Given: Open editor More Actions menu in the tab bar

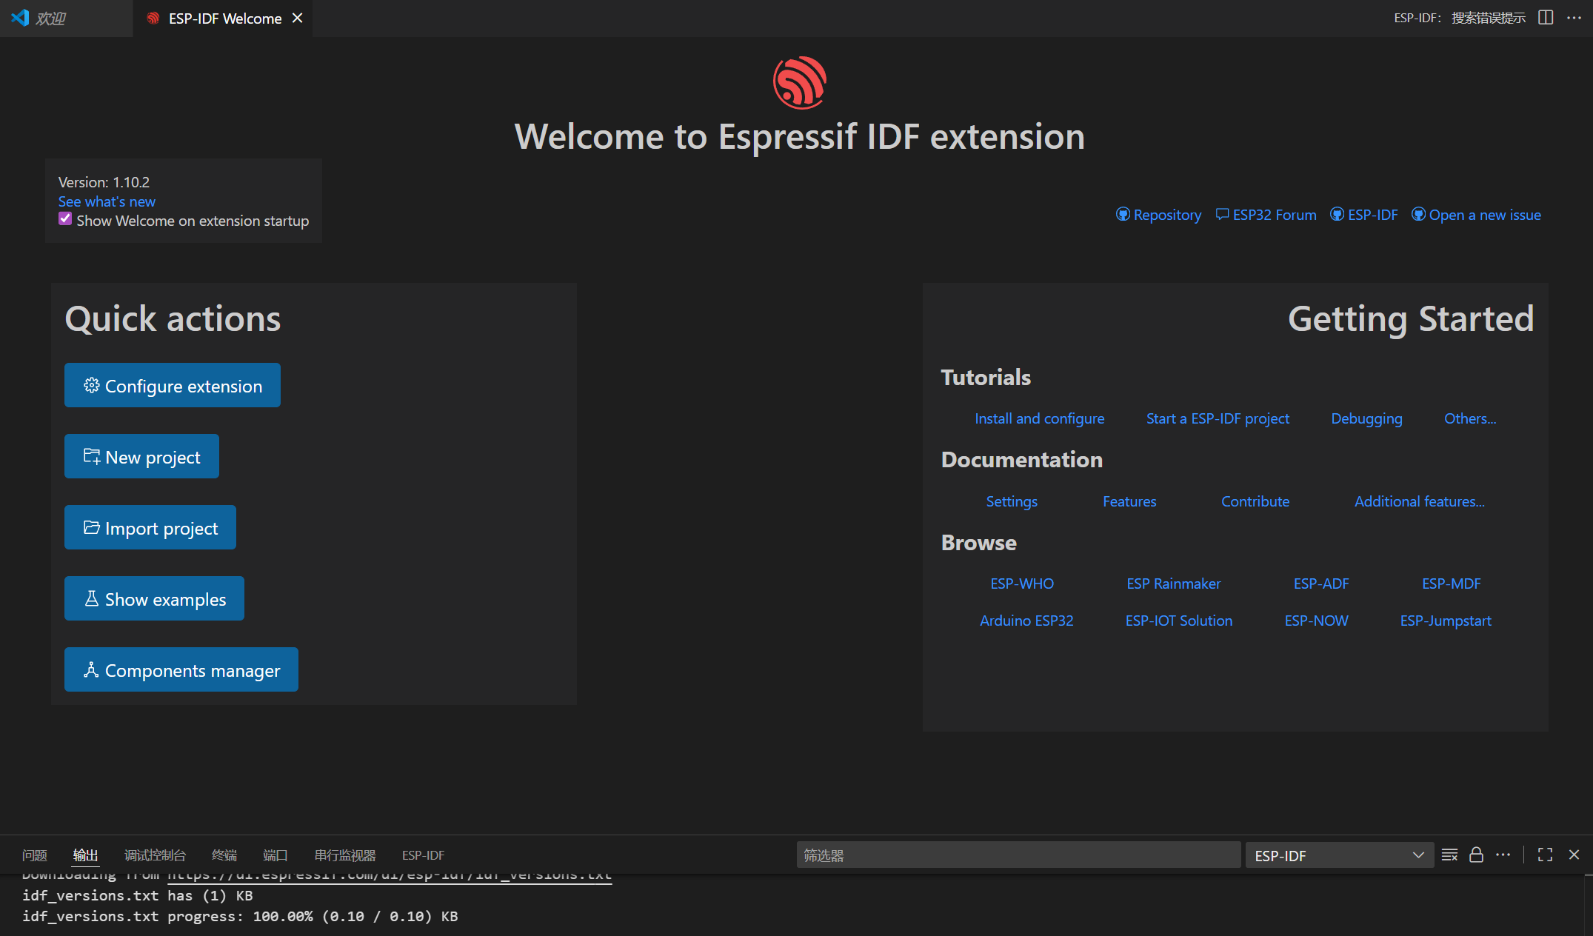Looking at the screenshot, I should (1574, 18).
